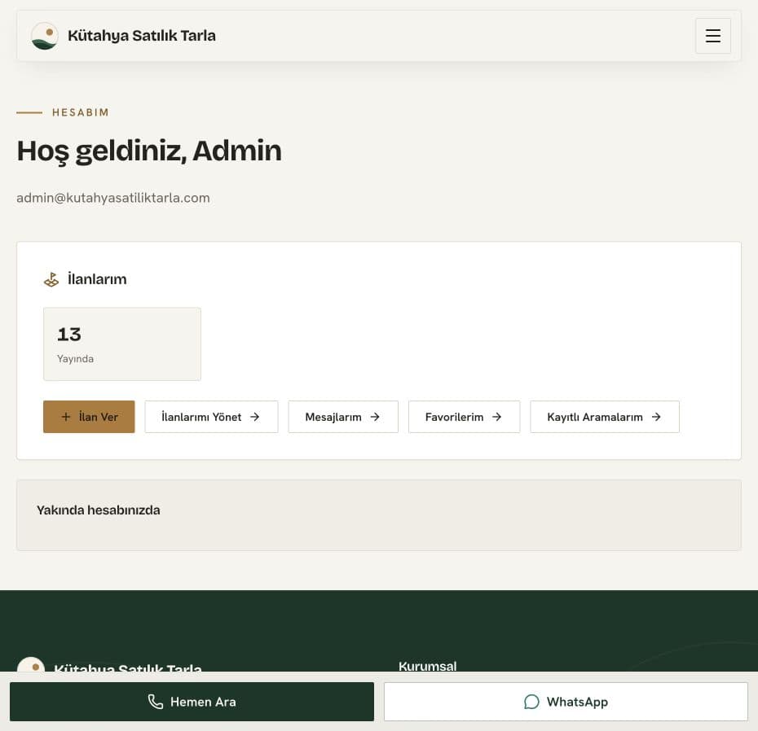
Task: Click the Yakında hesabınızda text
Action: (x=98, y=510)
